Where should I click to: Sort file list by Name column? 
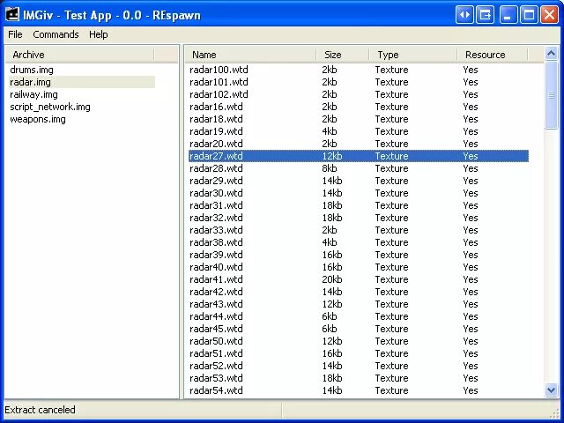point(251,55)
